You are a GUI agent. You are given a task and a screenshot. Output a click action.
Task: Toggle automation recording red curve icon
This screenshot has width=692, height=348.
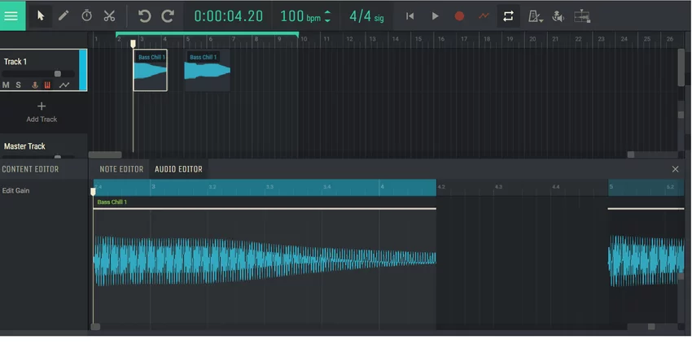(x=484, y=16)
